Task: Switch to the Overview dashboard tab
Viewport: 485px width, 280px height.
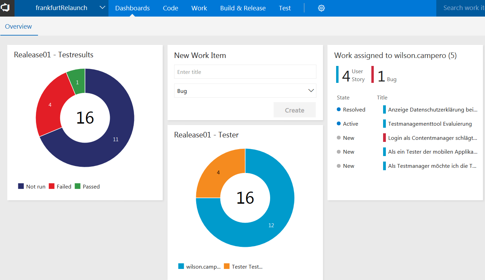Action: click(19, 26)
